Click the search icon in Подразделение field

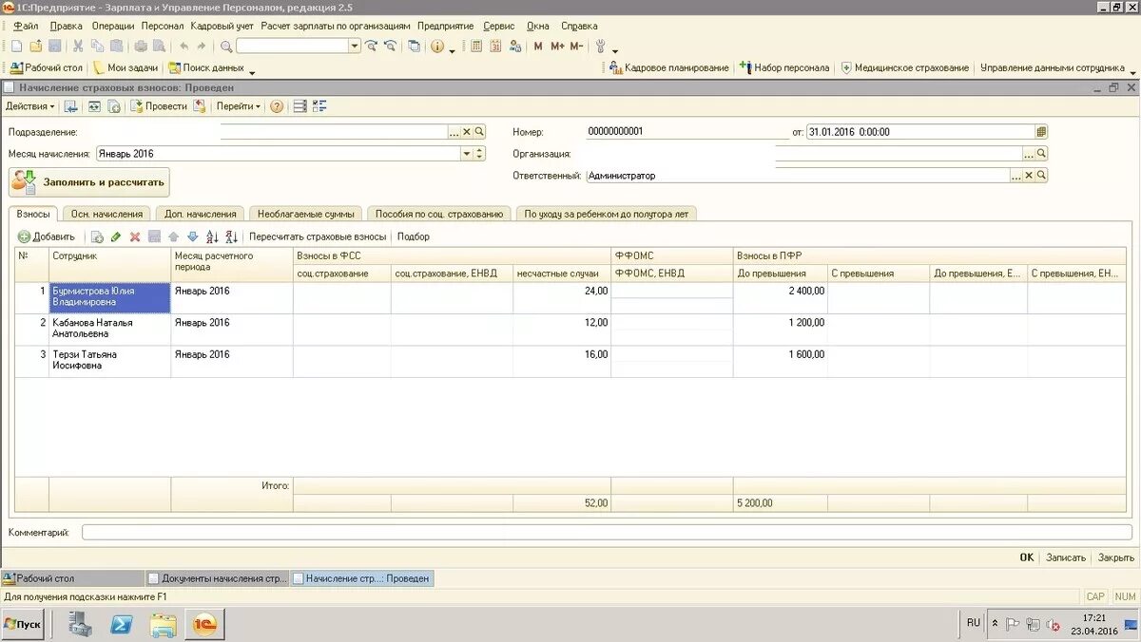(480, 132)
